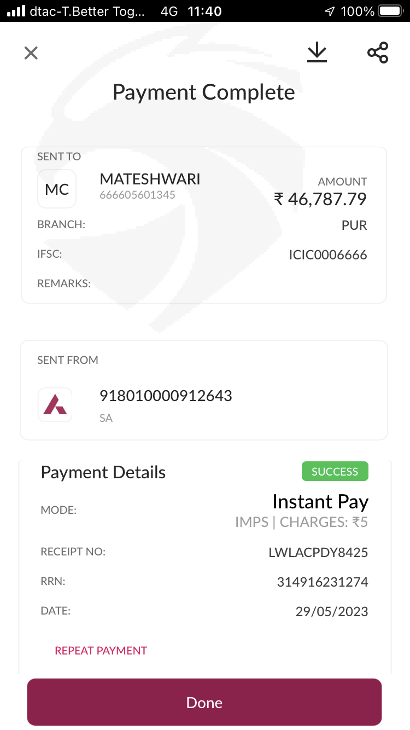Tap the green SUCCESS status badge
Screen dimensions: 410x730
click(335, 472)
